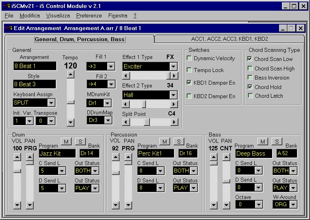310x220 pixels.
Task: Enable the Dynamic Velocity checkbox
Action: coord(189,59)
